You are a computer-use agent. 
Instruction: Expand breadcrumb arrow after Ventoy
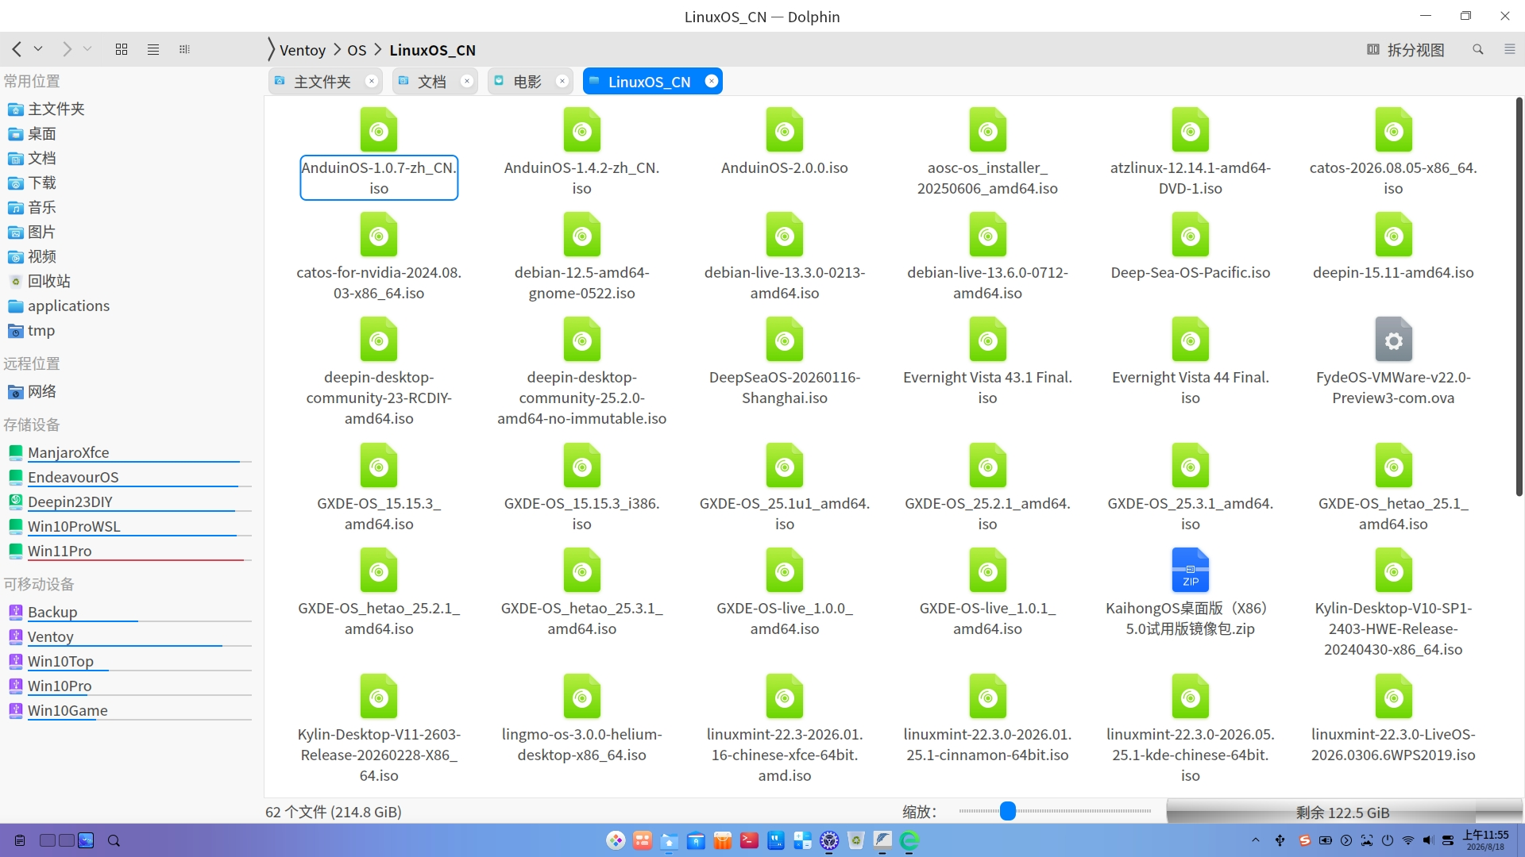[337, 50]
